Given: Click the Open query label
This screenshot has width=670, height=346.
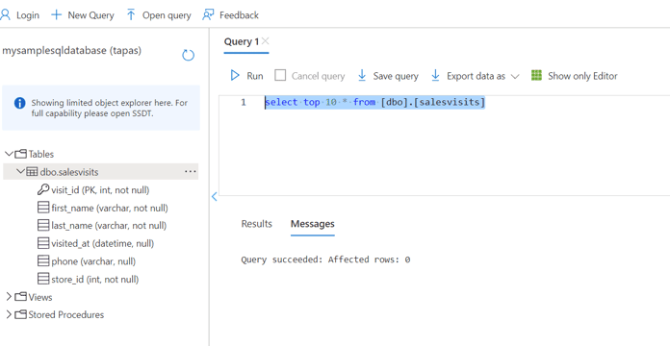Looking at the screenshot, I should pos(167,15).
